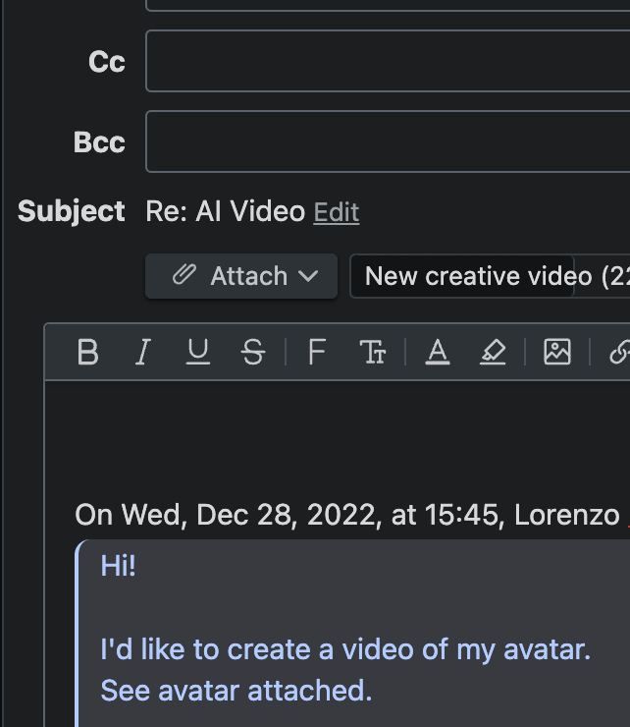Choose a text color
The width and height of the screenshot is (630, 727).
[x=438, y=352]
